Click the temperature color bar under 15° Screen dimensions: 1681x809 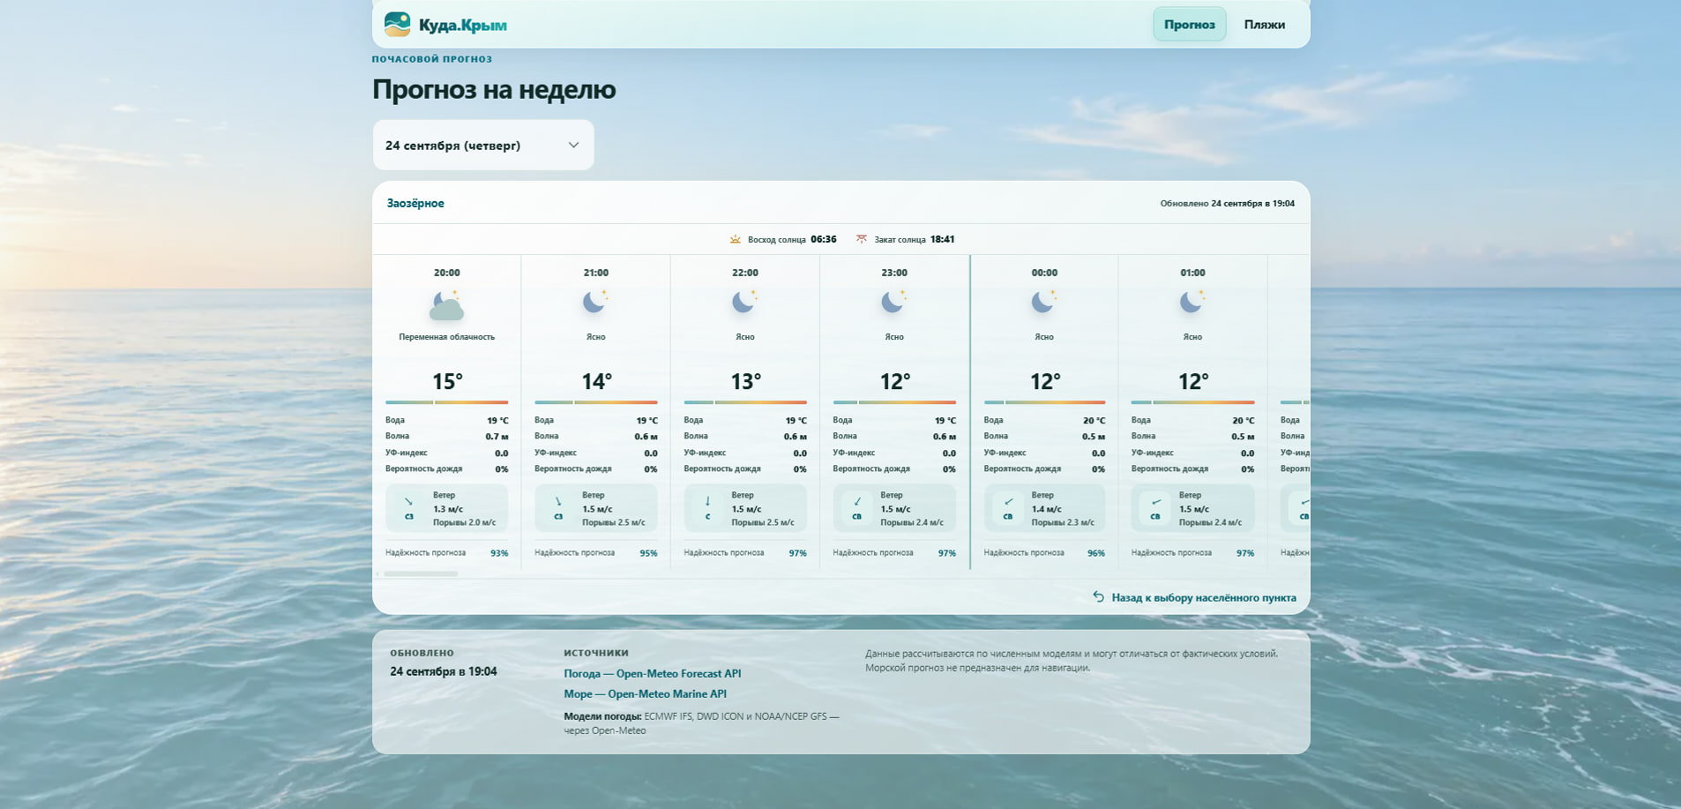point(447,402)
